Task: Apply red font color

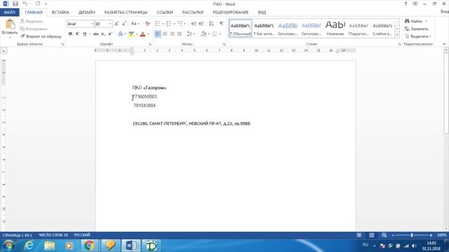Action: pos(142,34)
